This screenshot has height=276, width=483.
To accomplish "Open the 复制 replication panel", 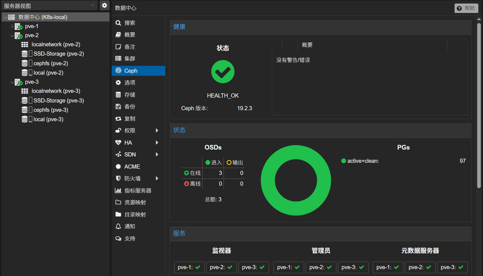I will click(130, 119).
